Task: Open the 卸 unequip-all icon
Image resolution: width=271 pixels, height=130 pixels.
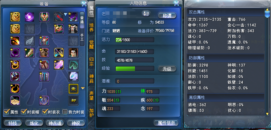Action: tap(73, 100)
